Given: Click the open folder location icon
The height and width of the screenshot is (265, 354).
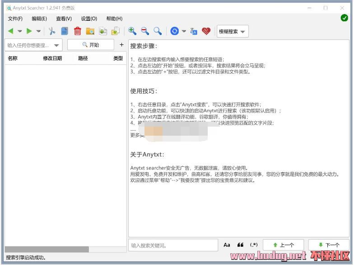Looking at the screenshot, I should (x=90, y=31).
